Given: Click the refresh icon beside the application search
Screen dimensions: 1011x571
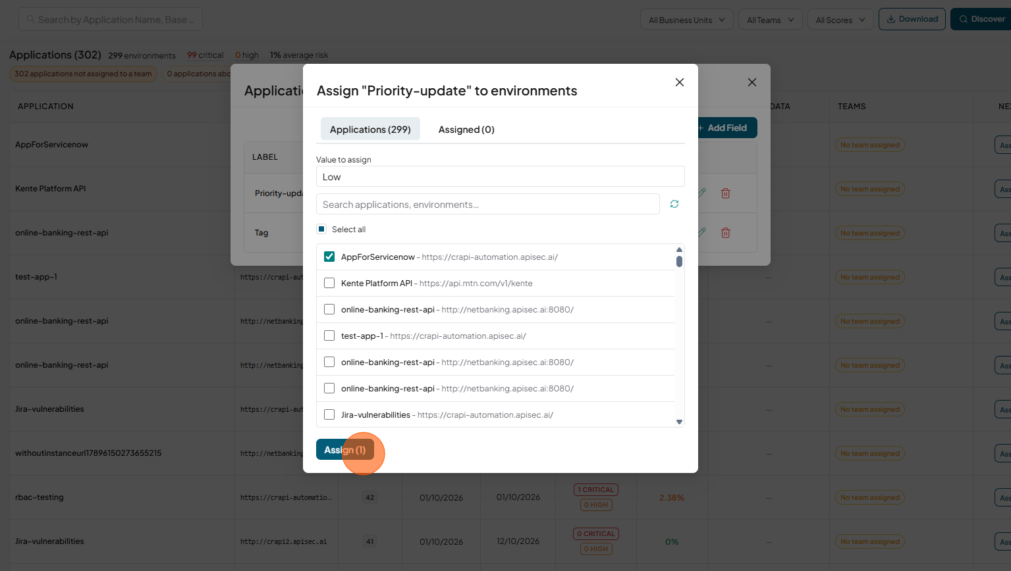Looking at the screenshot, I should (x=674, y=204).
